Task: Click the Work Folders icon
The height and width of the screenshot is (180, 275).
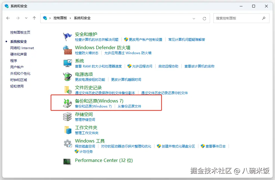Action: [x=68, y=130]
